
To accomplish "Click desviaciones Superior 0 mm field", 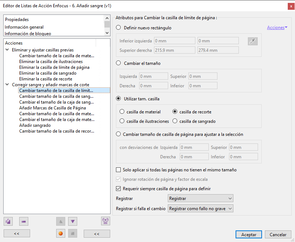I will click(243, 147).
